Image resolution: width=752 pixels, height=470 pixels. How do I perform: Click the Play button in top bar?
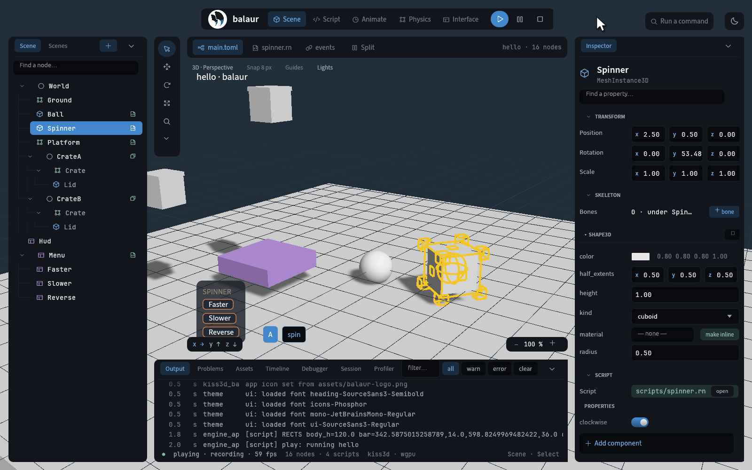[x=500, y=19]
